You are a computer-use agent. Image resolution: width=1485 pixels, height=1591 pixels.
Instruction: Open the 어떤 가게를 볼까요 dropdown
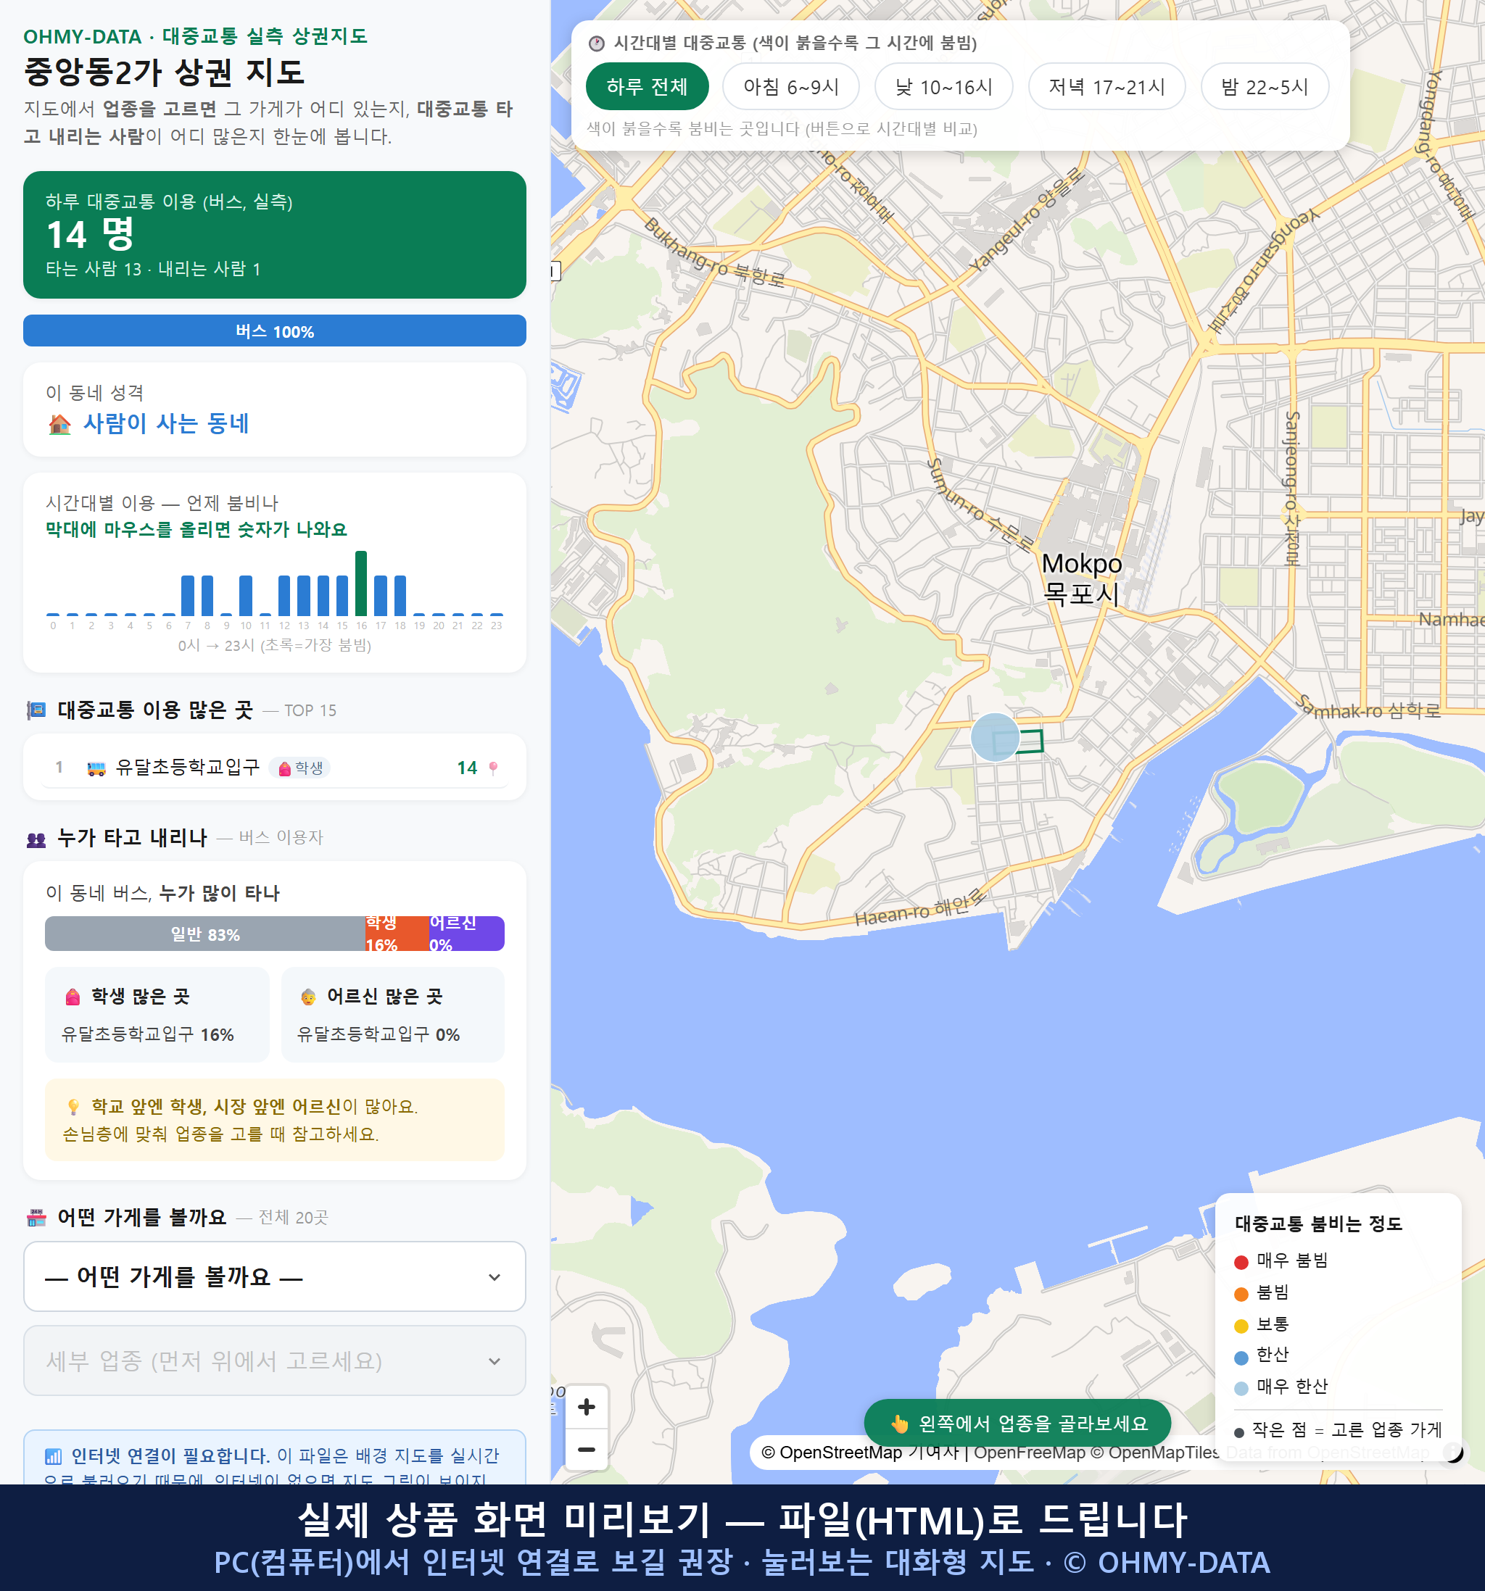point(275,1276)
